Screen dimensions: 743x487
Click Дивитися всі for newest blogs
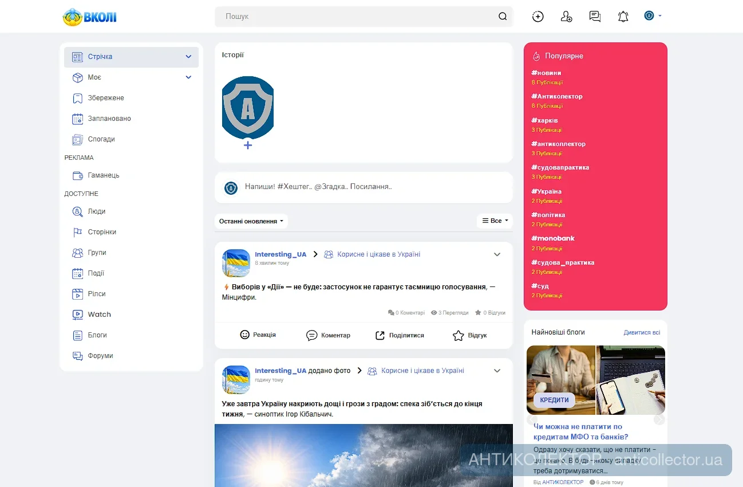click(642, 332)
